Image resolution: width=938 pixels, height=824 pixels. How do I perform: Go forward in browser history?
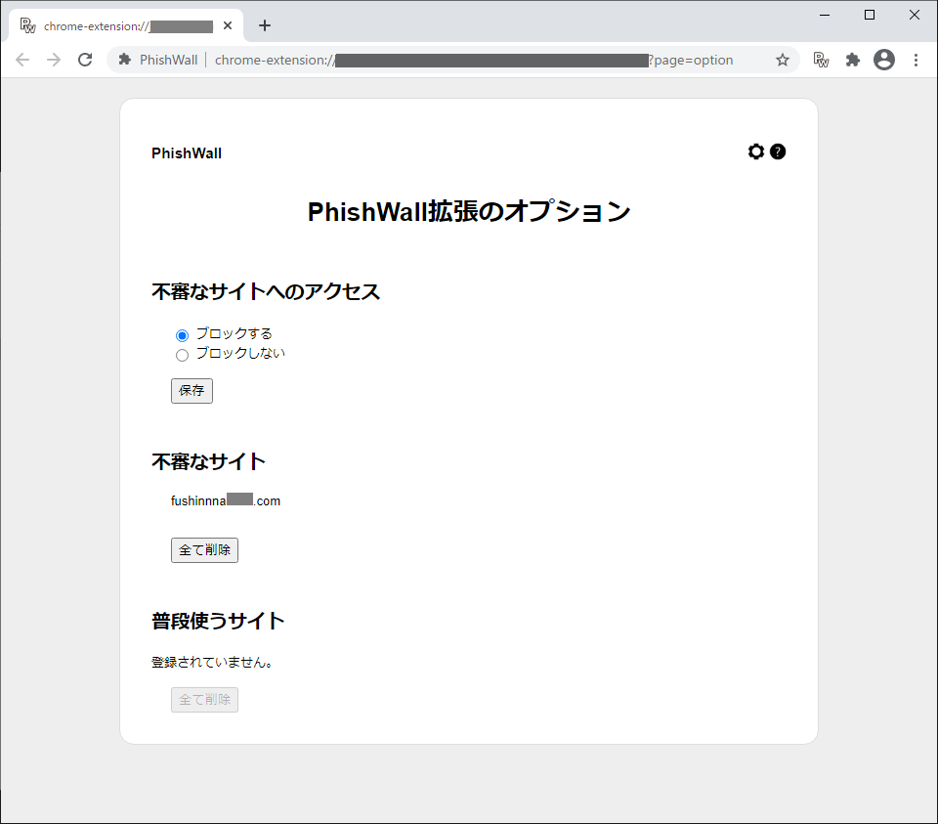click(54, 60)
